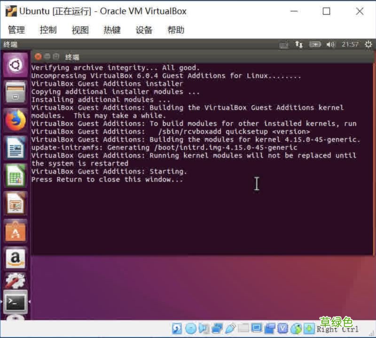Open the session gear menu in top panel
This screenshot has width=376, height=338.
(x=368, y=45)
